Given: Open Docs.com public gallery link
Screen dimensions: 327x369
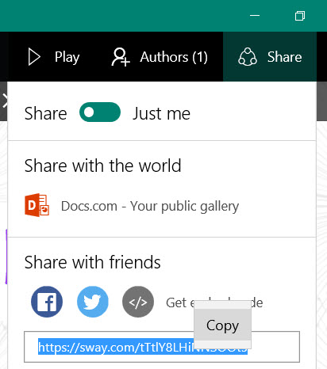Looking at the screenshot, I should 150,206.
